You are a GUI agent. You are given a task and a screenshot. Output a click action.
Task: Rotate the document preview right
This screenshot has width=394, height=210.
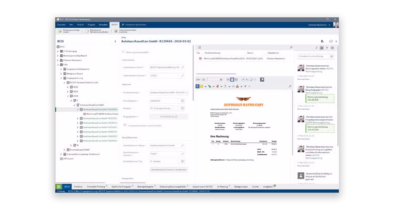(247, 80)
